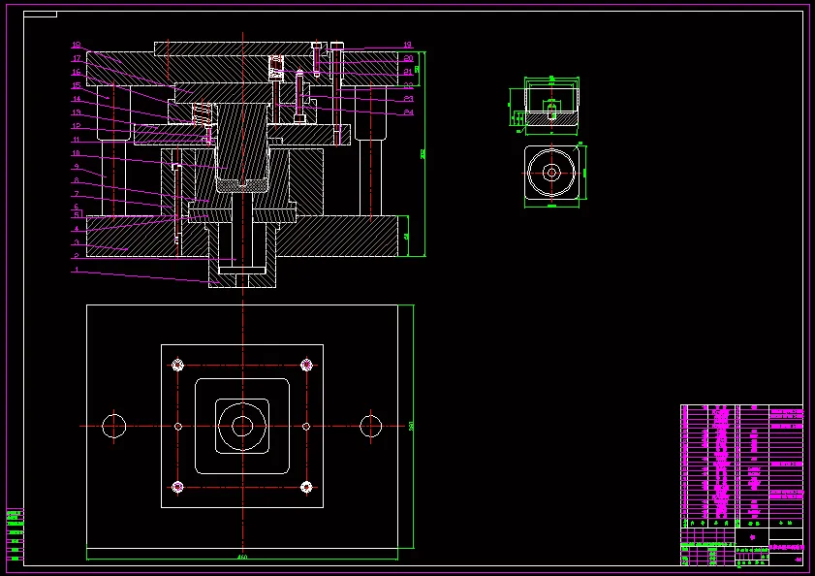The image size is (815, 576).
Task: Select part callout number 13
Action: [x=77, y=112]
